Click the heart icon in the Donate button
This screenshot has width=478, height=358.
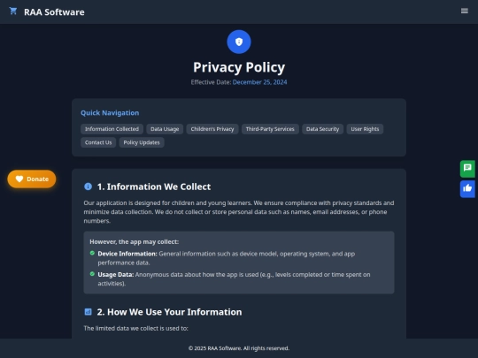(19, 179)
